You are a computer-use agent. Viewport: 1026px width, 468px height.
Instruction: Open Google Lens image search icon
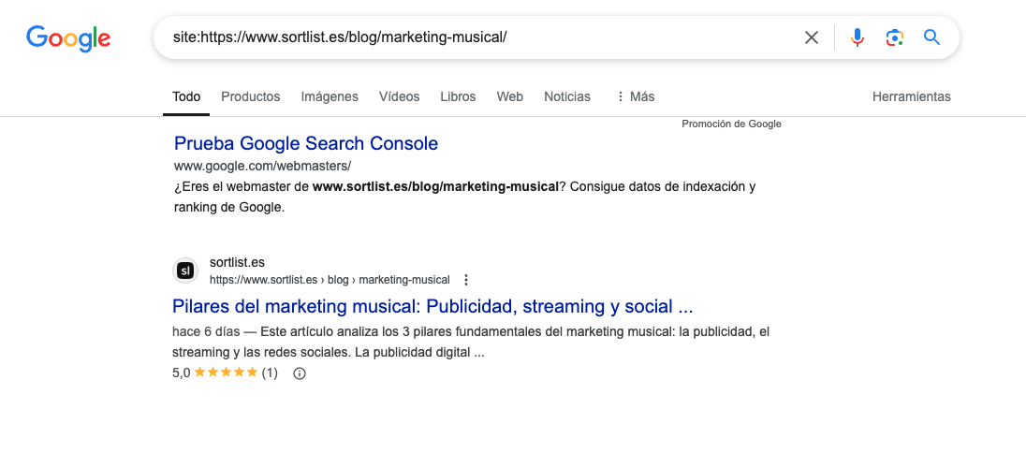click(x=895, y=37)
